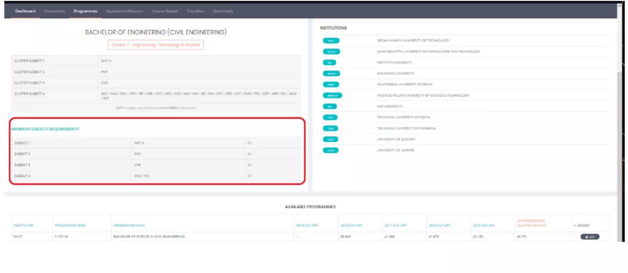This screenshot has height=273, width=628.
Task: Click the JKUAT institution badge
Action: [x=331, y=51]
